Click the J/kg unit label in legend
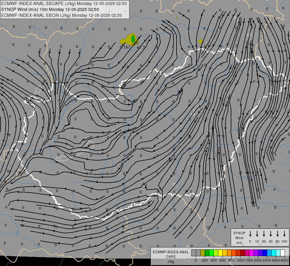 click(171, 262)
